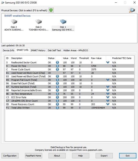Click raw value 15940504684
The height and width of the screenshot is (161, 138).
click(x=98, y=108)
